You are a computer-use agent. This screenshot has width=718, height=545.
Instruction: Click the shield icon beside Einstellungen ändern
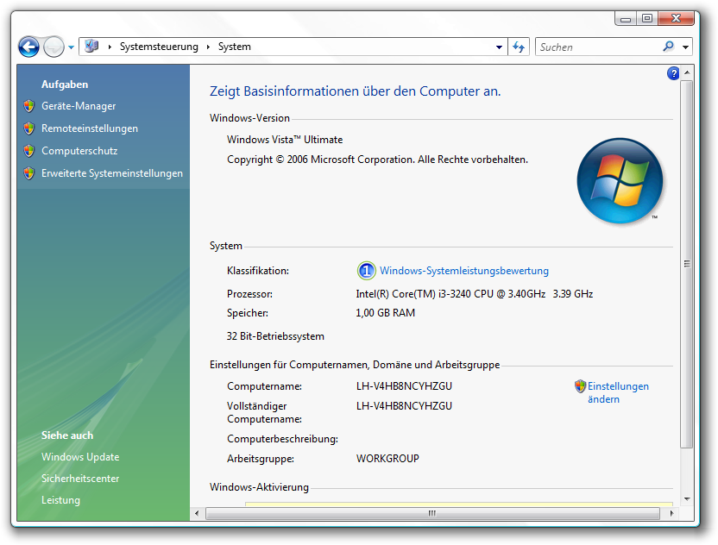click(x=580, y=387)
